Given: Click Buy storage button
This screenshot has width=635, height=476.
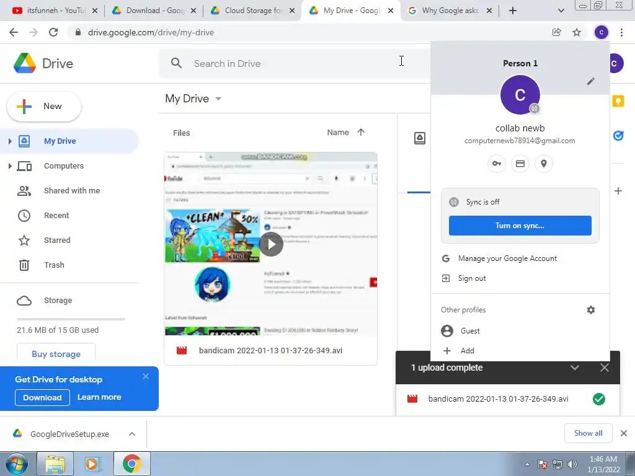Looking at the screenshot, I should tap(56, 353).
